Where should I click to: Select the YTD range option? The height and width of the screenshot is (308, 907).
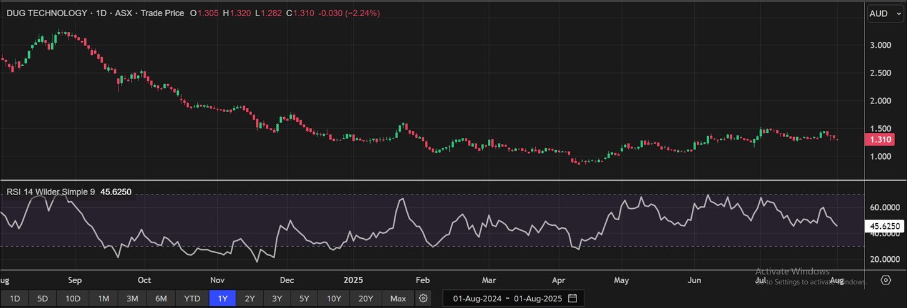(x=192, y=299)
